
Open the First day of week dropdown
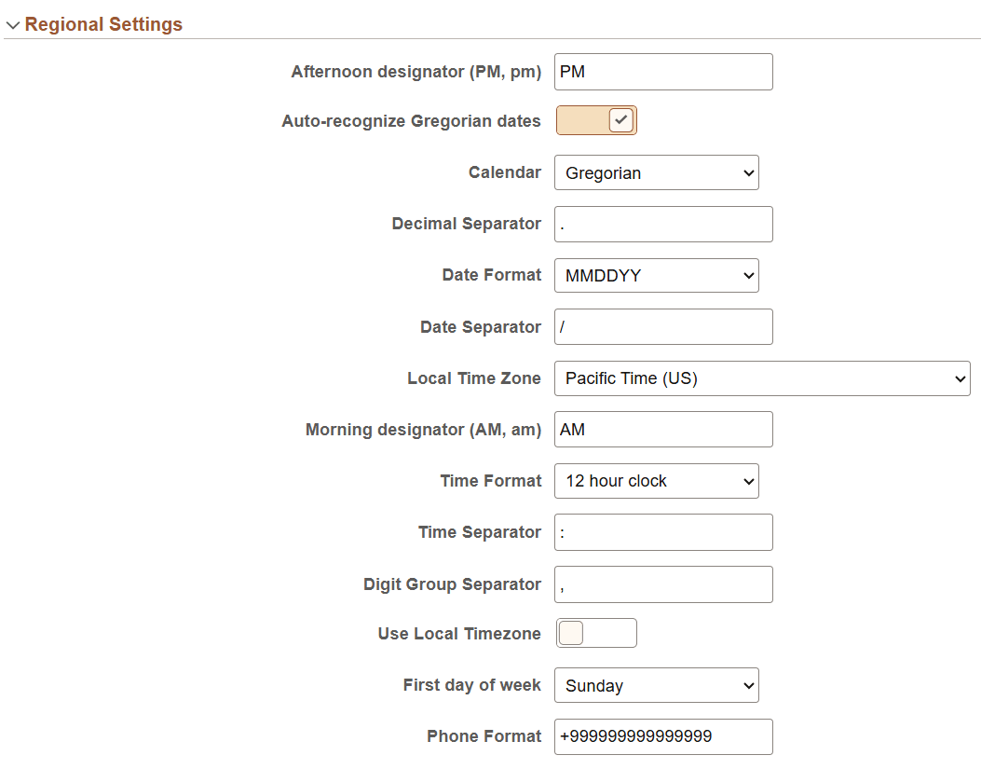click(x=656, y=685)
